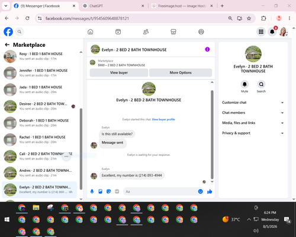Go back from Marketplace chat list
This screenshot has height=237, width=296.
coord(7,45)
